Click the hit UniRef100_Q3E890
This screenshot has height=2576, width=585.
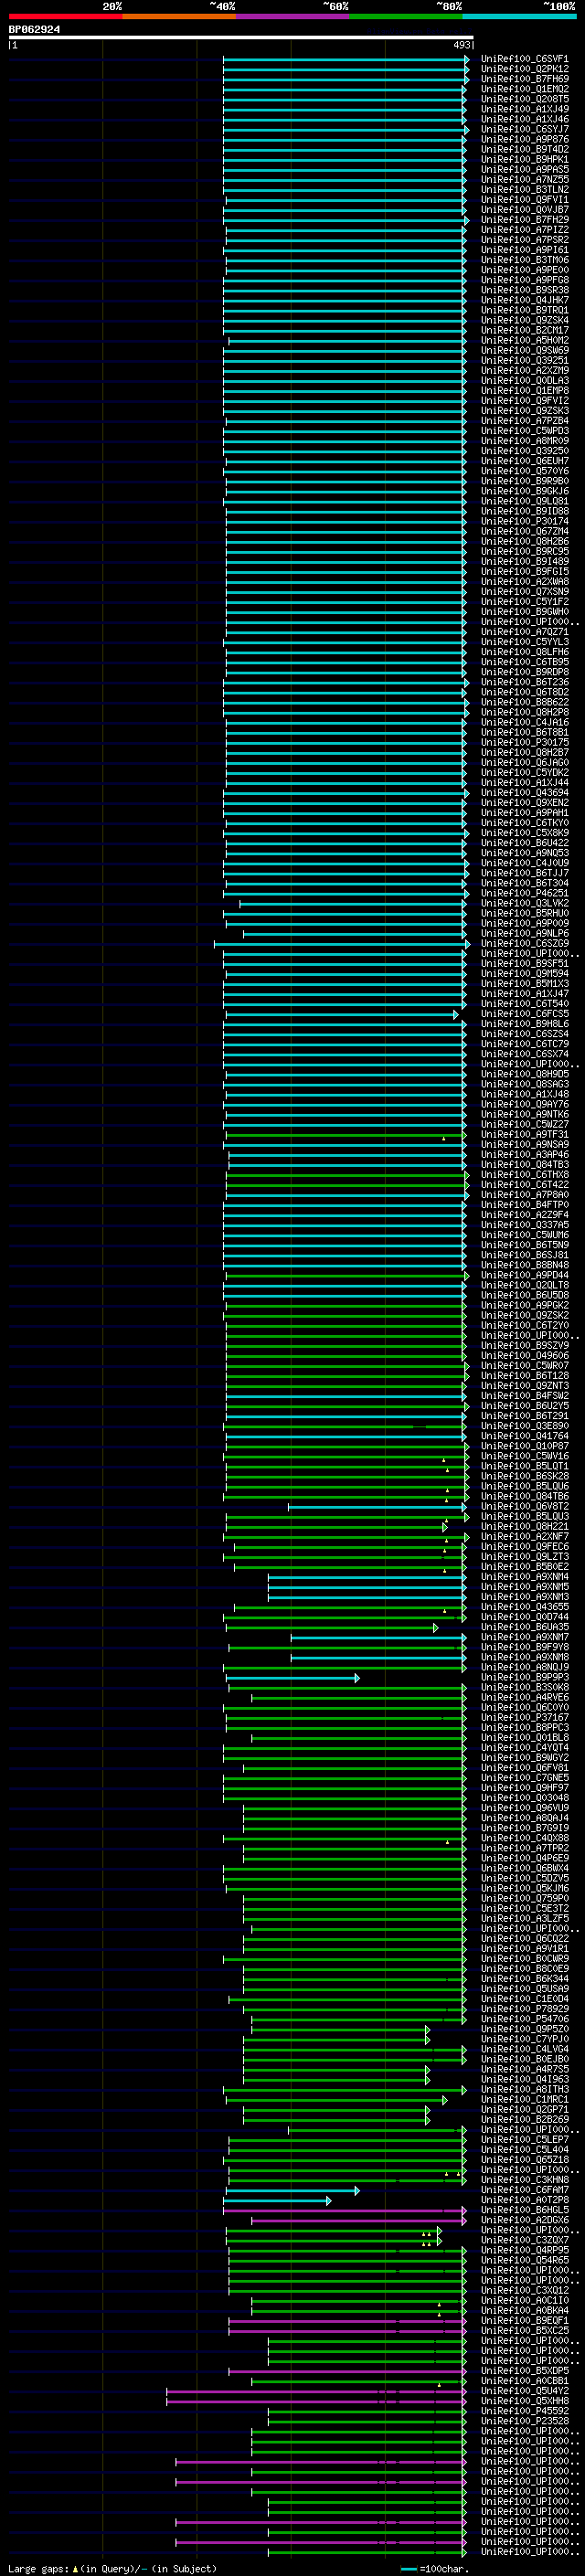click(x=525, y=1425)
